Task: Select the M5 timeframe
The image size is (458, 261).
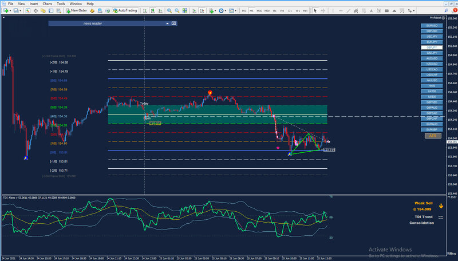Action: coord(251,11)
